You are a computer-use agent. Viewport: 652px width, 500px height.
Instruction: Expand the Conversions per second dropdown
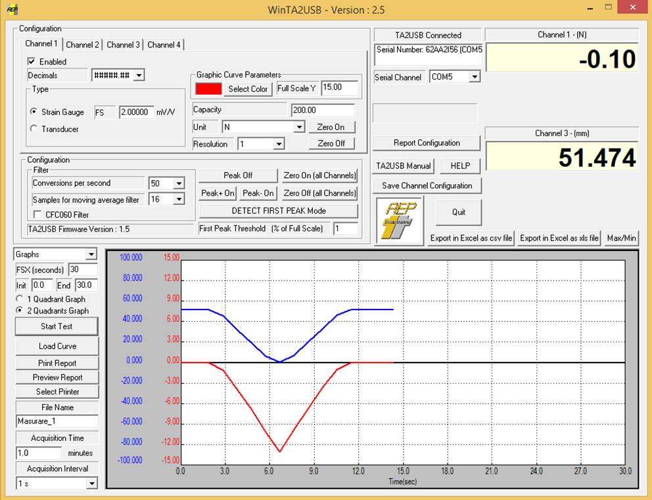tap(179, 183)
